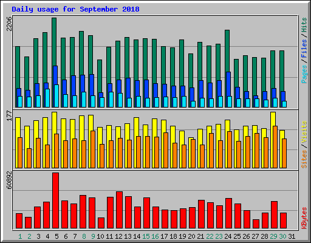Click day label 27 on the x-axis

pyautogui.click(x=255, y=236)
